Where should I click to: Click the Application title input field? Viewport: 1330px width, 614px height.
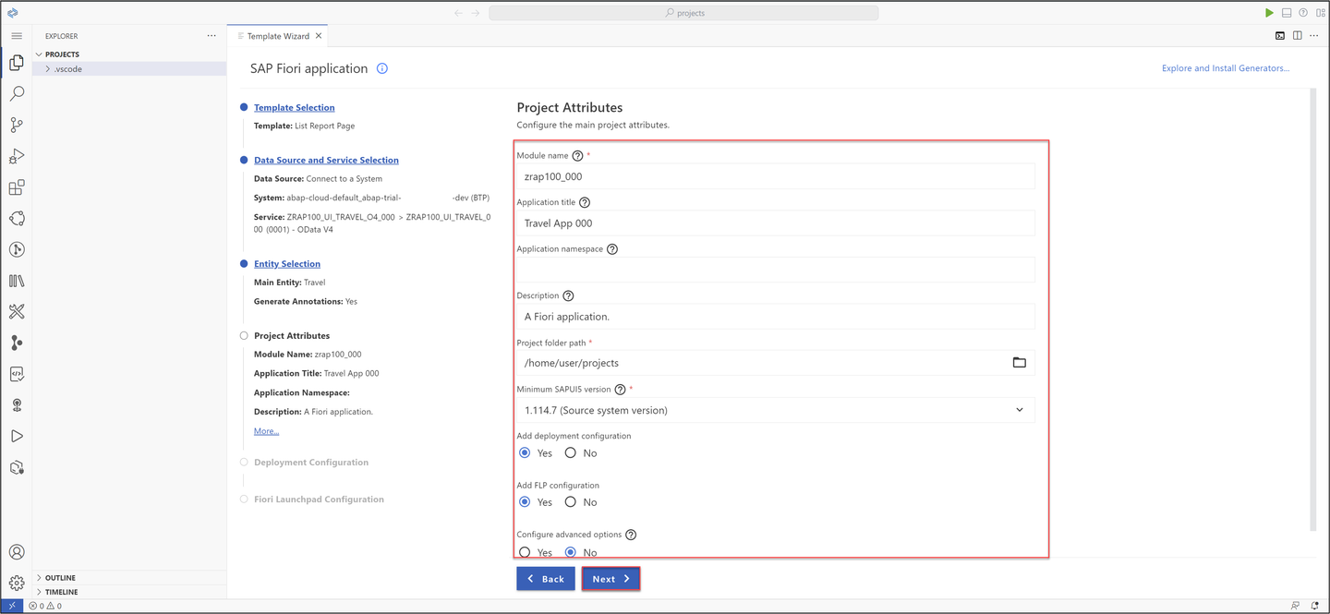pos(776,223)
